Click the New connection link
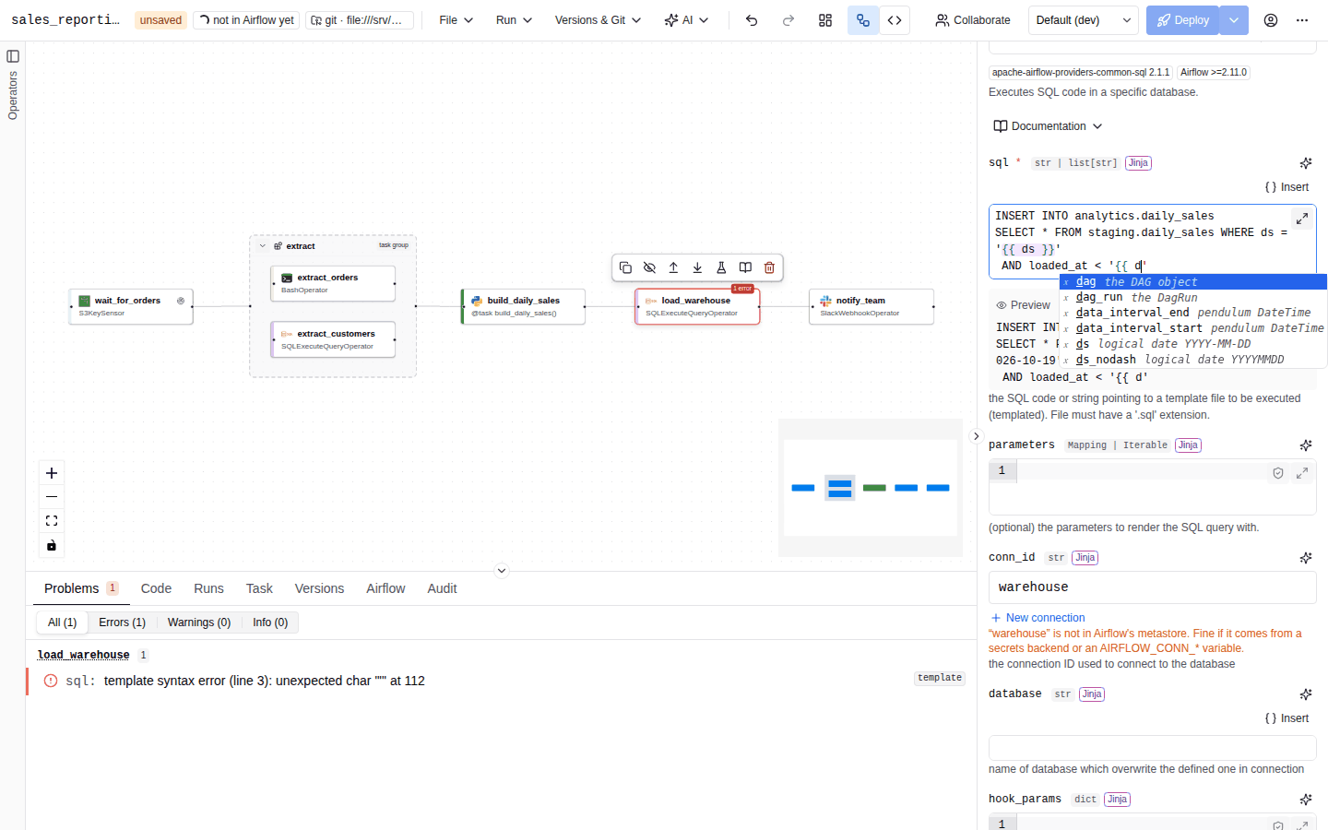This screenshot has height=830, width=1328. pos(1037,618)
